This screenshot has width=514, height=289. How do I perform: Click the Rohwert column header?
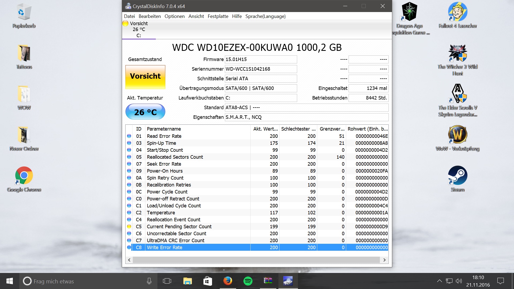point(367,129)
